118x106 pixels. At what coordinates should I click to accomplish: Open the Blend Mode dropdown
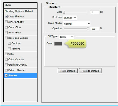[77, 24]
